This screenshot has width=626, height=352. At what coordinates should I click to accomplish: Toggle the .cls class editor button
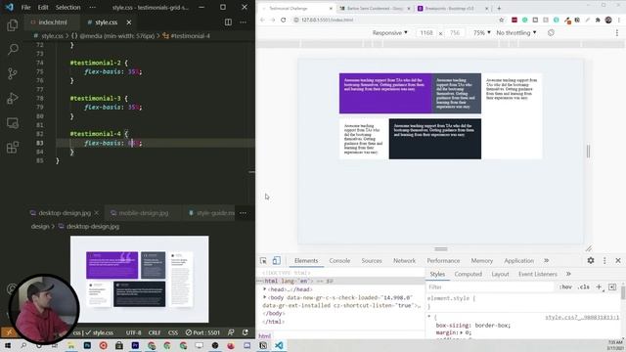click(x=584, y=286)
